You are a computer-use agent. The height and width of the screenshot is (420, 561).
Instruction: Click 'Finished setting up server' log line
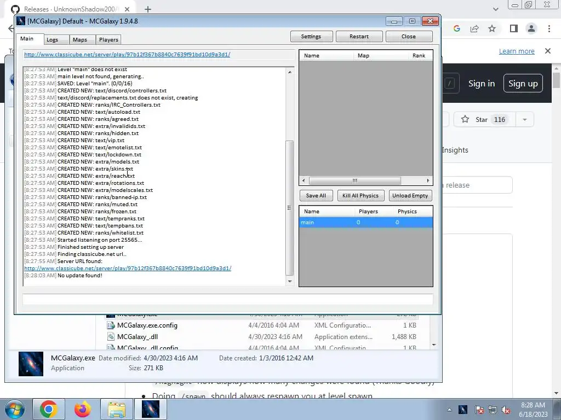90,247
